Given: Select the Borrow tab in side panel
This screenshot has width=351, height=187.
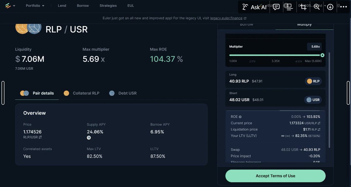Looking at the screenshot, I should coord(247,25).
